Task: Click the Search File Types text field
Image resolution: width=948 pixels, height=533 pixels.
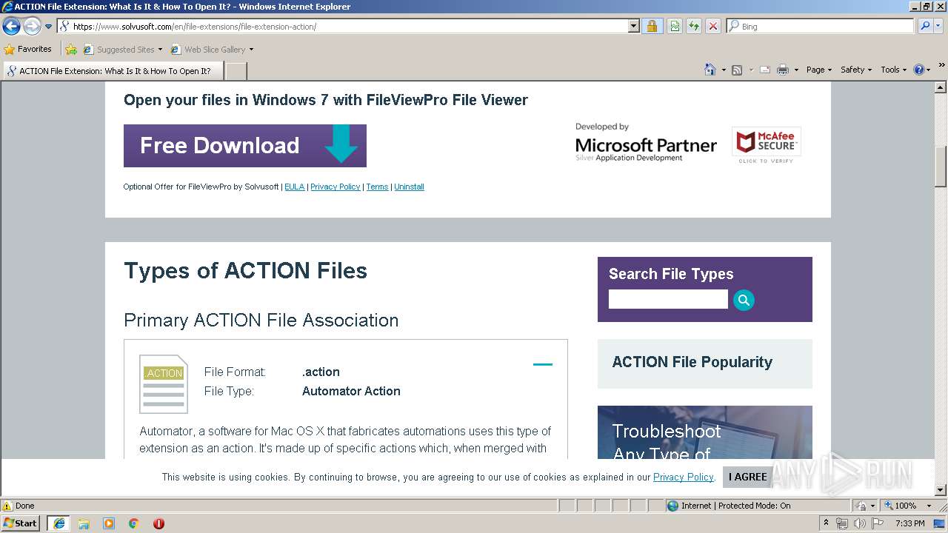Action: pos(668,299)
